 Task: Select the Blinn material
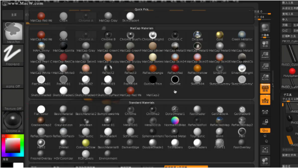[219, 133]
